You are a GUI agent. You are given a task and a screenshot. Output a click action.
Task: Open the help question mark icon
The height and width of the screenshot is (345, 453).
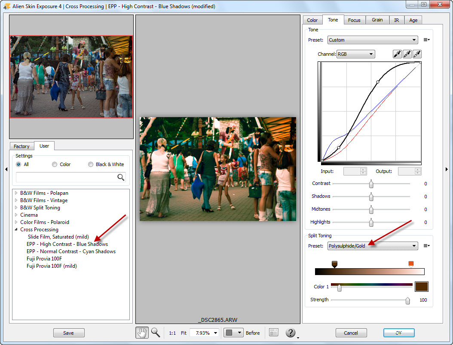pos(291,333)
